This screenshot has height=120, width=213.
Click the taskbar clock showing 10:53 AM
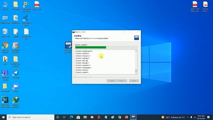(x=201, y=117)
